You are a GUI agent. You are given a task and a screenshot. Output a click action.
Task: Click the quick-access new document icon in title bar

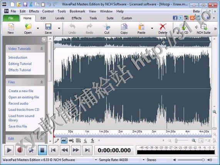(12, 5)
